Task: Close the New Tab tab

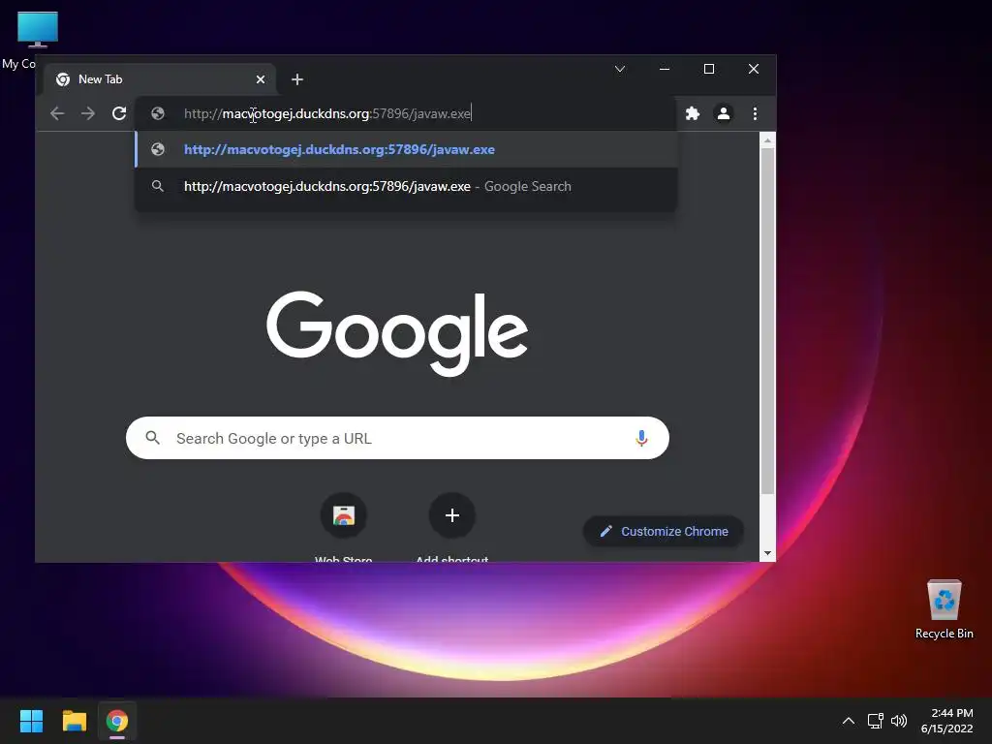Action: click(x=261, y=79)
